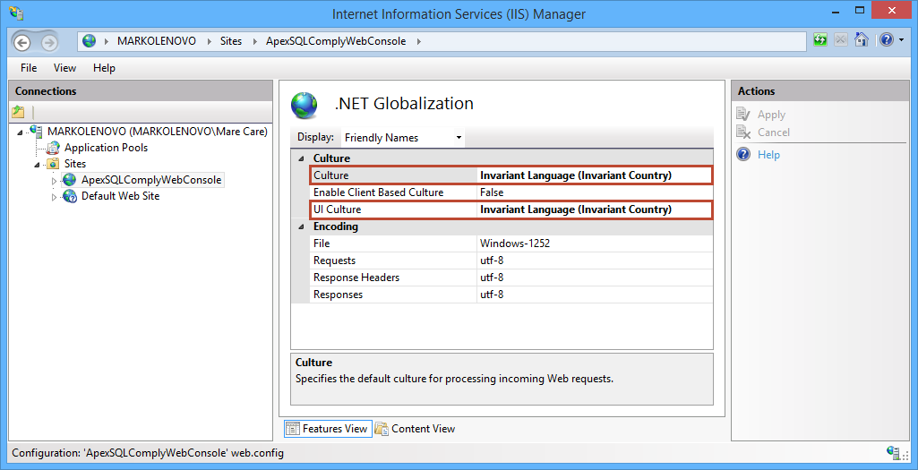The width and height of the screenshot is (918, 470).
Task: Collapse the MARKOLENOVO server node
Action: [21, 132]
